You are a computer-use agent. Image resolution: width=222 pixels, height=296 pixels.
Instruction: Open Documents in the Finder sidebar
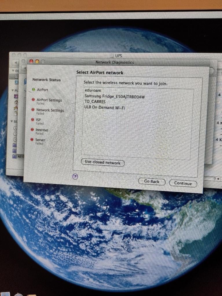(x=16, y=113)
